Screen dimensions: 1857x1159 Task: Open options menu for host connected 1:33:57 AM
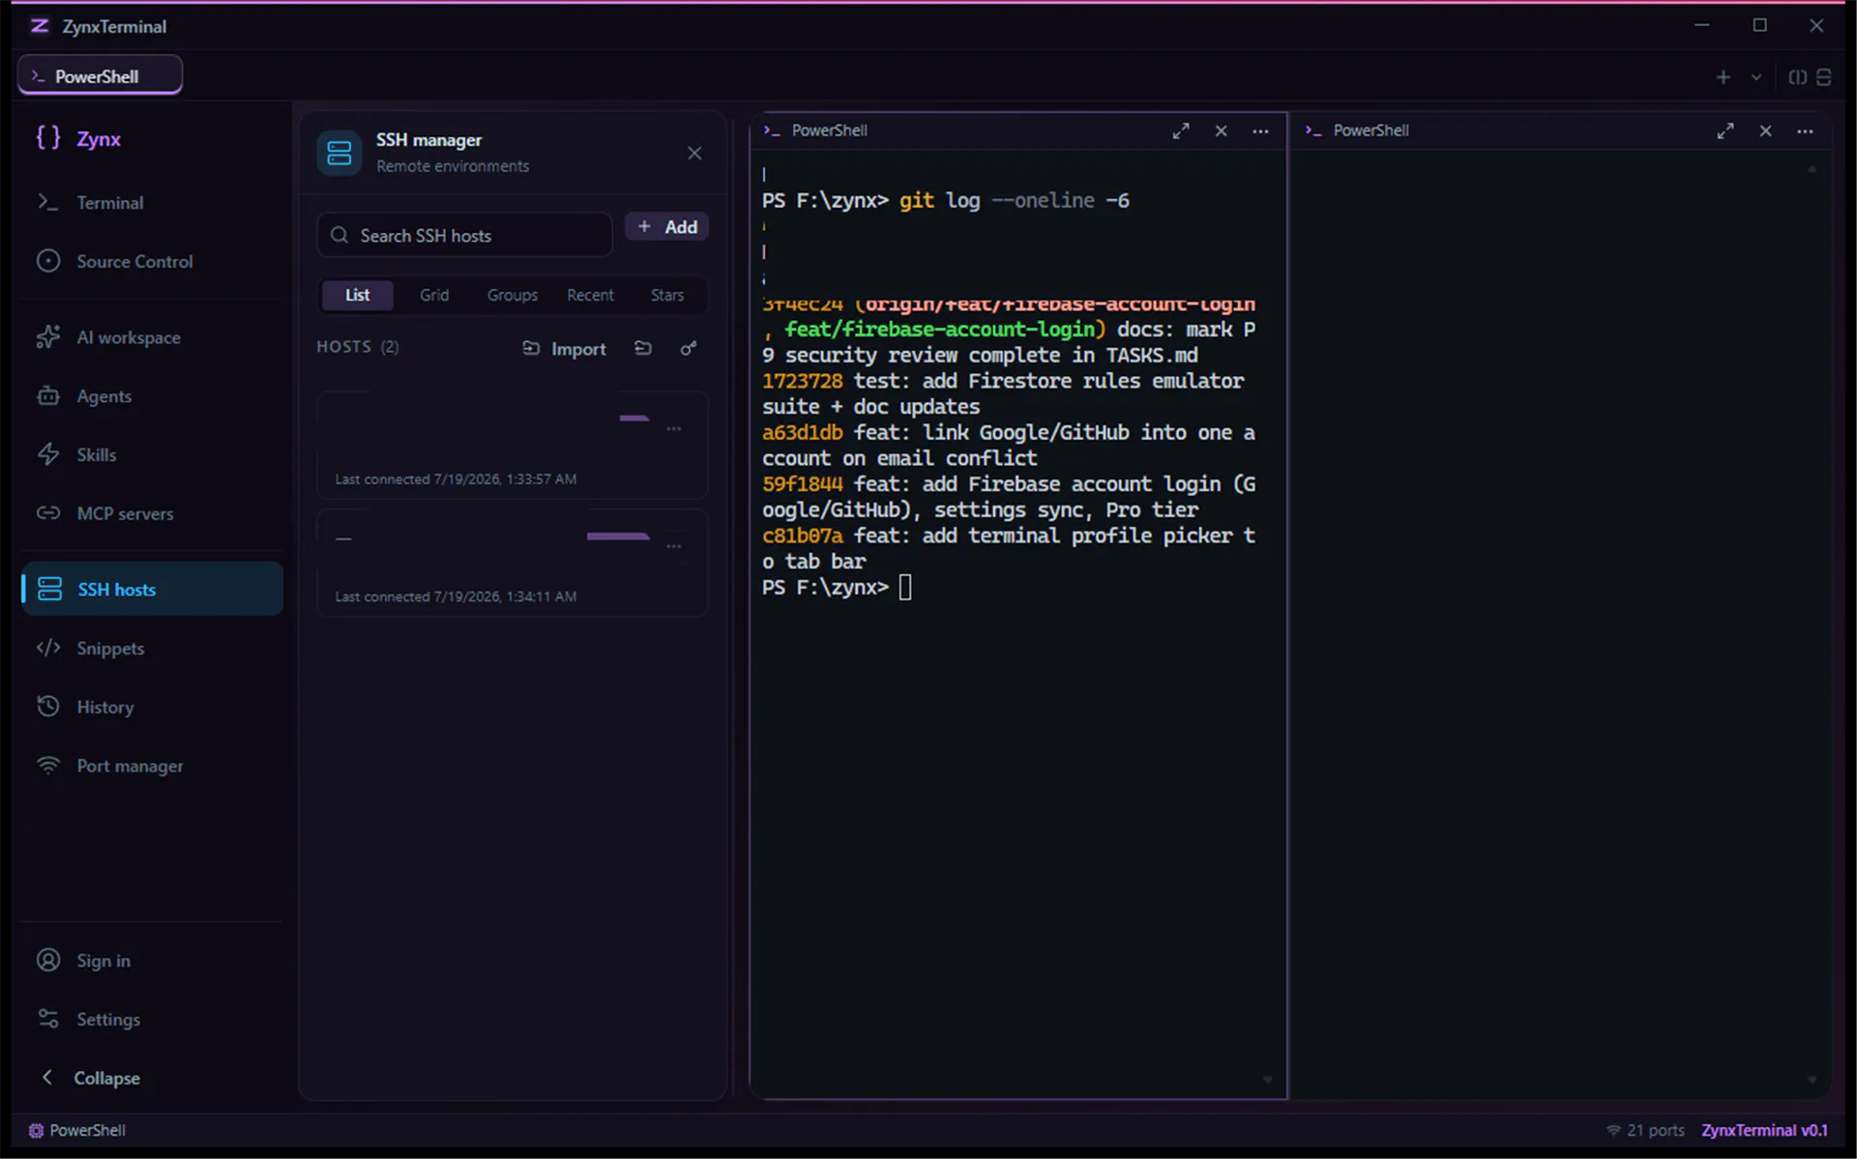pyautogui.click(x=674, y=428)
